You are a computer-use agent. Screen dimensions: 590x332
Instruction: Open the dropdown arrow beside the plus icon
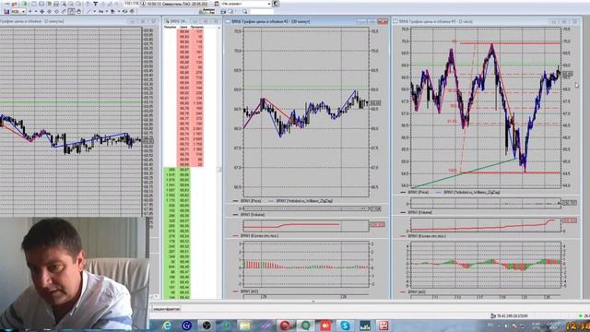35,11
